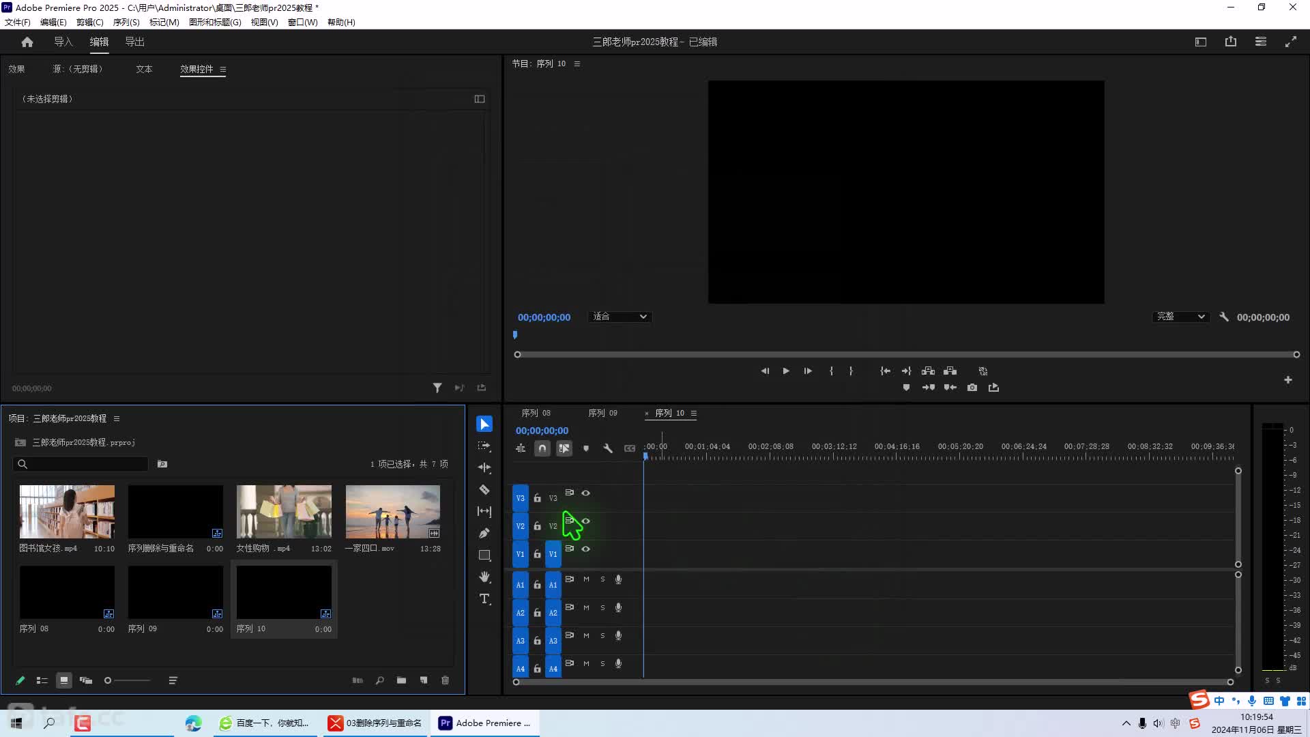Select the Razor tool
Screen dimensions: 1310x737
point(484,489)
